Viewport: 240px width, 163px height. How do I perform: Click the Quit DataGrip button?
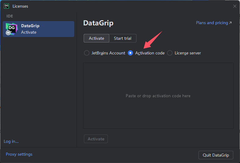click(x=216, y=155)
